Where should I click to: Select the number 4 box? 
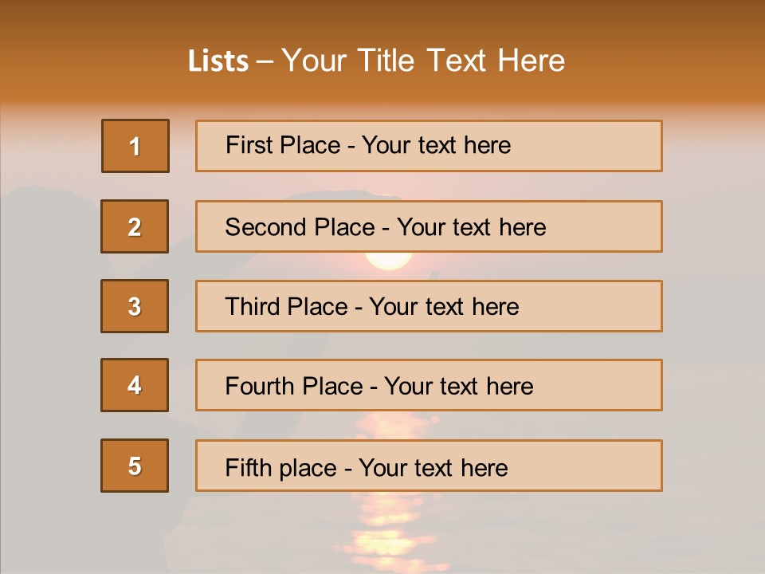click(135, 386)
